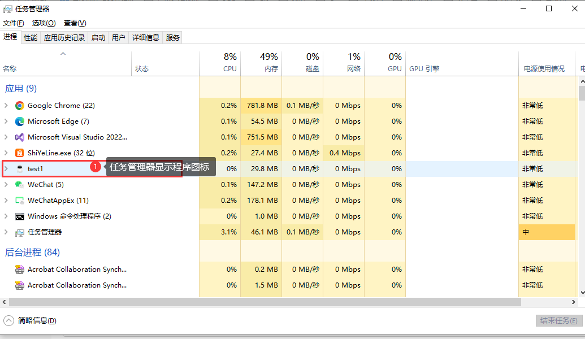Screen dimensions: 585x339
Task: Expand the WeChatAppEx (11) group
Action: point(6,201)
